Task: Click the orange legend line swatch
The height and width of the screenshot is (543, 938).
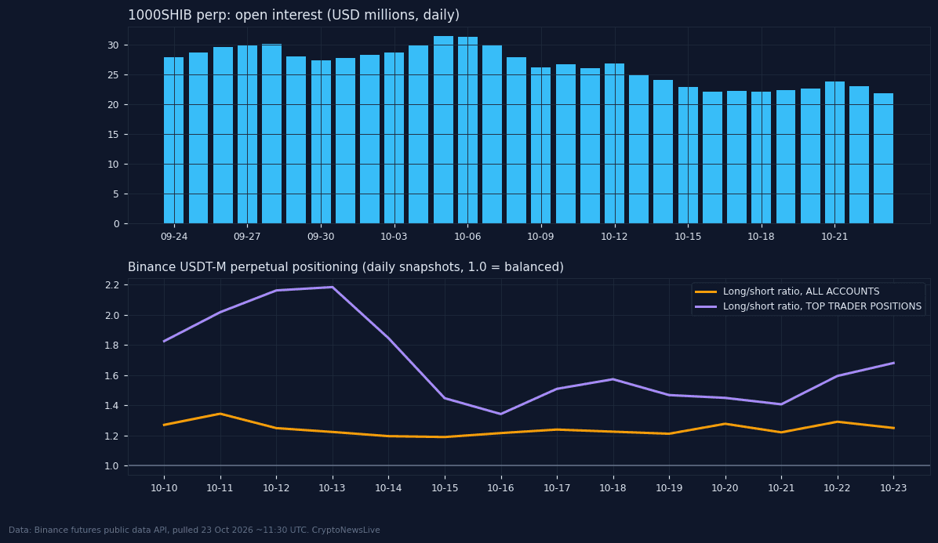Action: (x=706, y=291)
